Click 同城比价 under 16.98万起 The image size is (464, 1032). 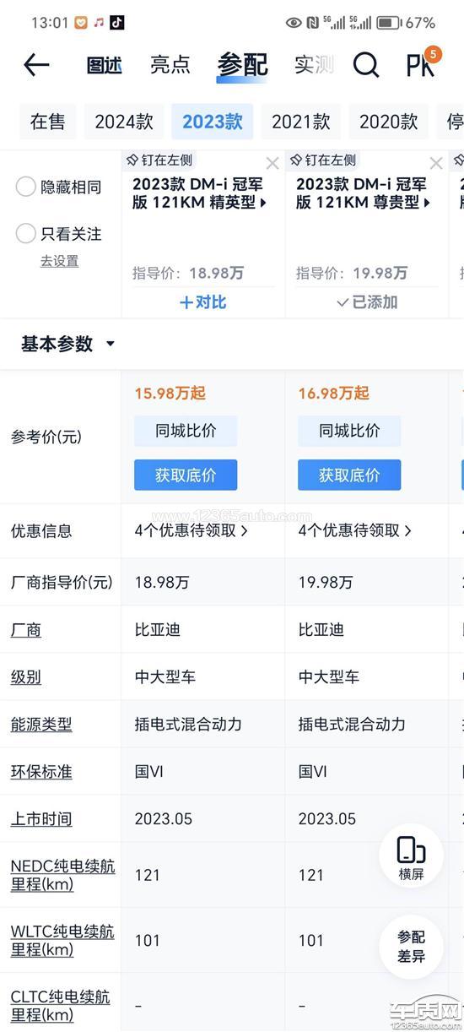click(349, 431)
